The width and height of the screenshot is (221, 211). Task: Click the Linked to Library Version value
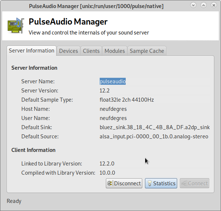(107, 164)
